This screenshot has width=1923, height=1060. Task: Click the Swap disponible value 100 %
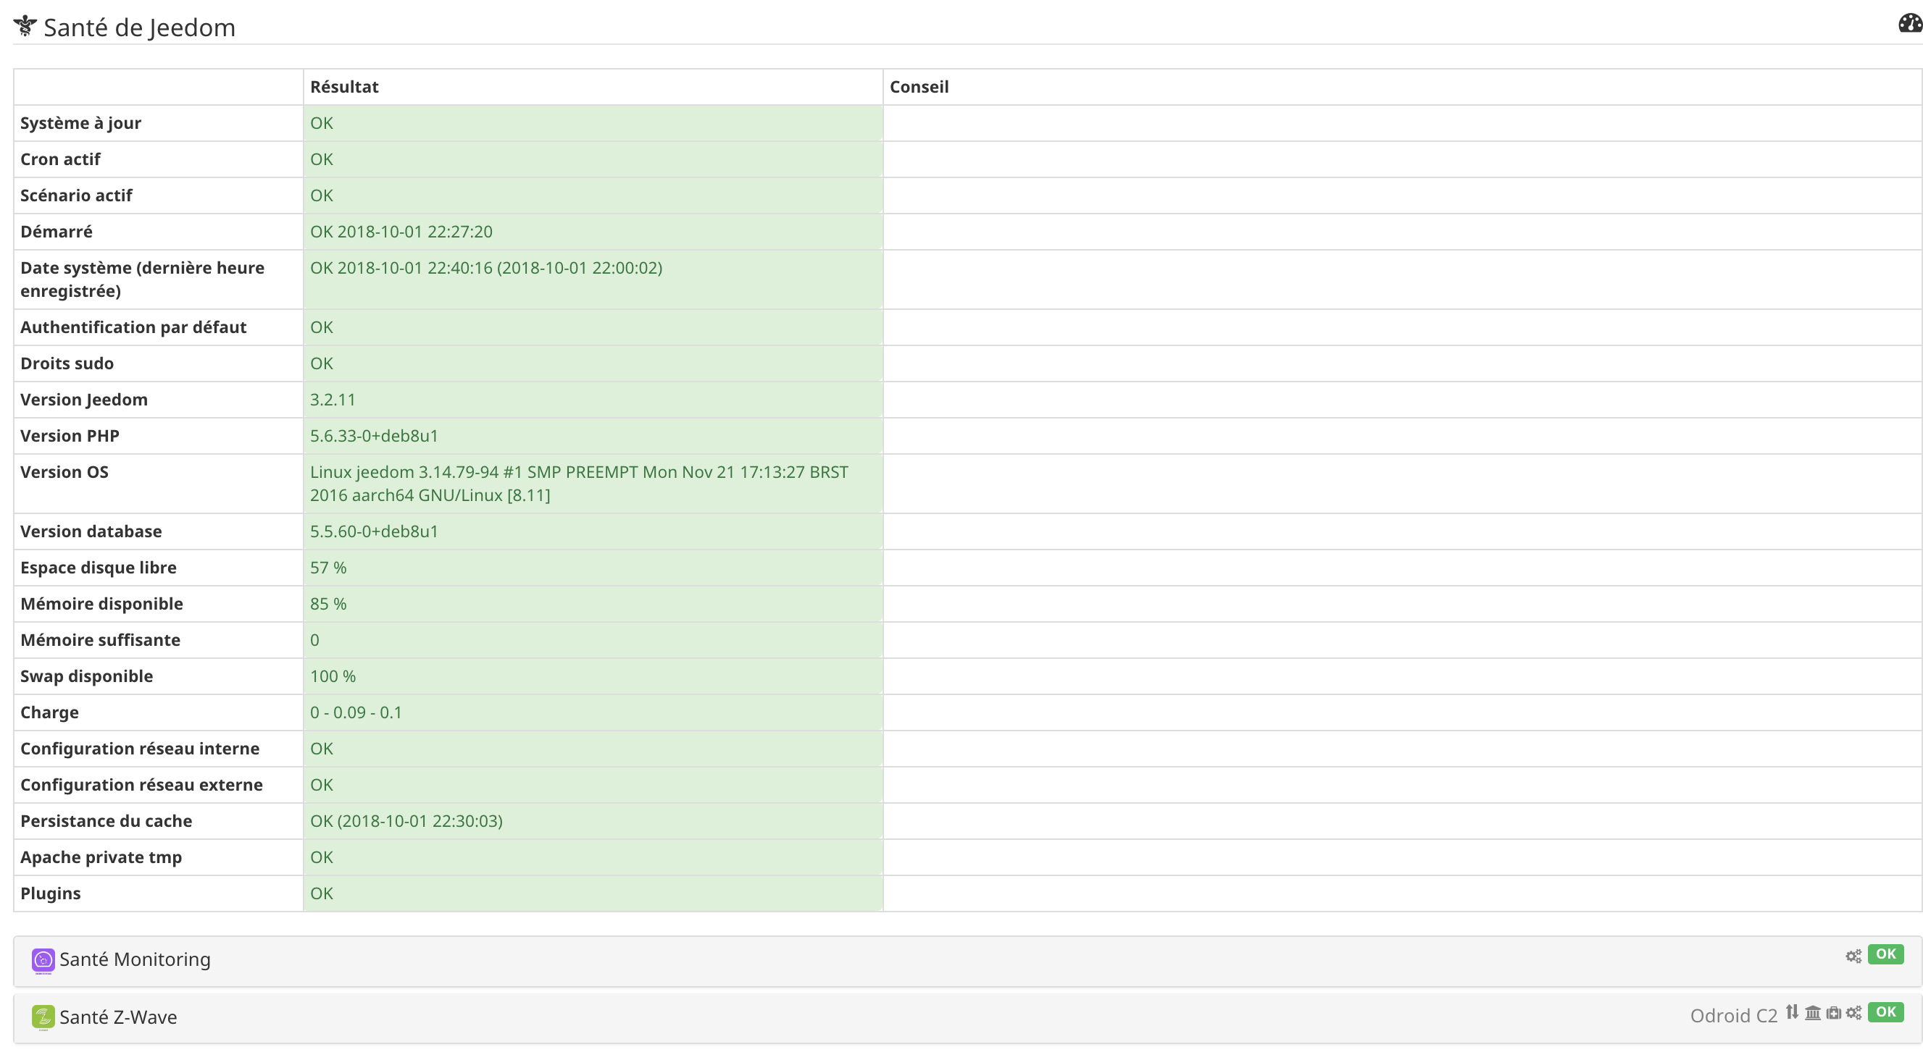(x=333, y=676)
